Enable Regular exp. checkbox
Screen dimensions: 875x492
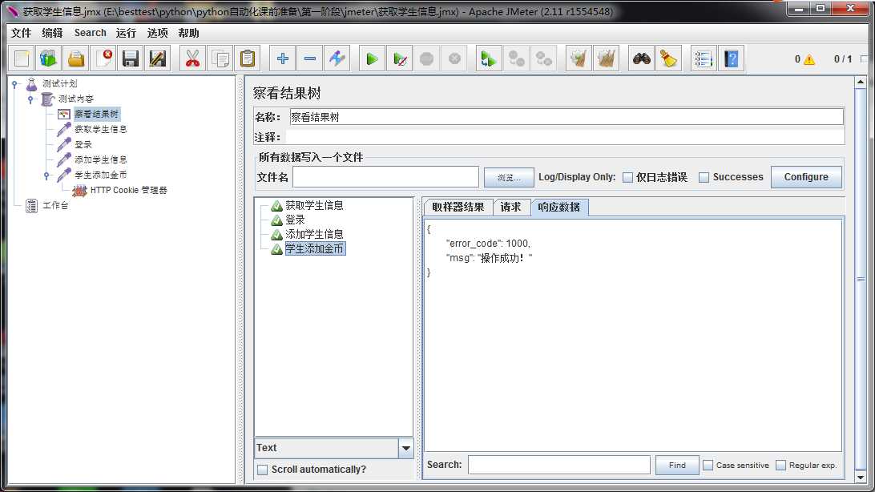point(781,466)
